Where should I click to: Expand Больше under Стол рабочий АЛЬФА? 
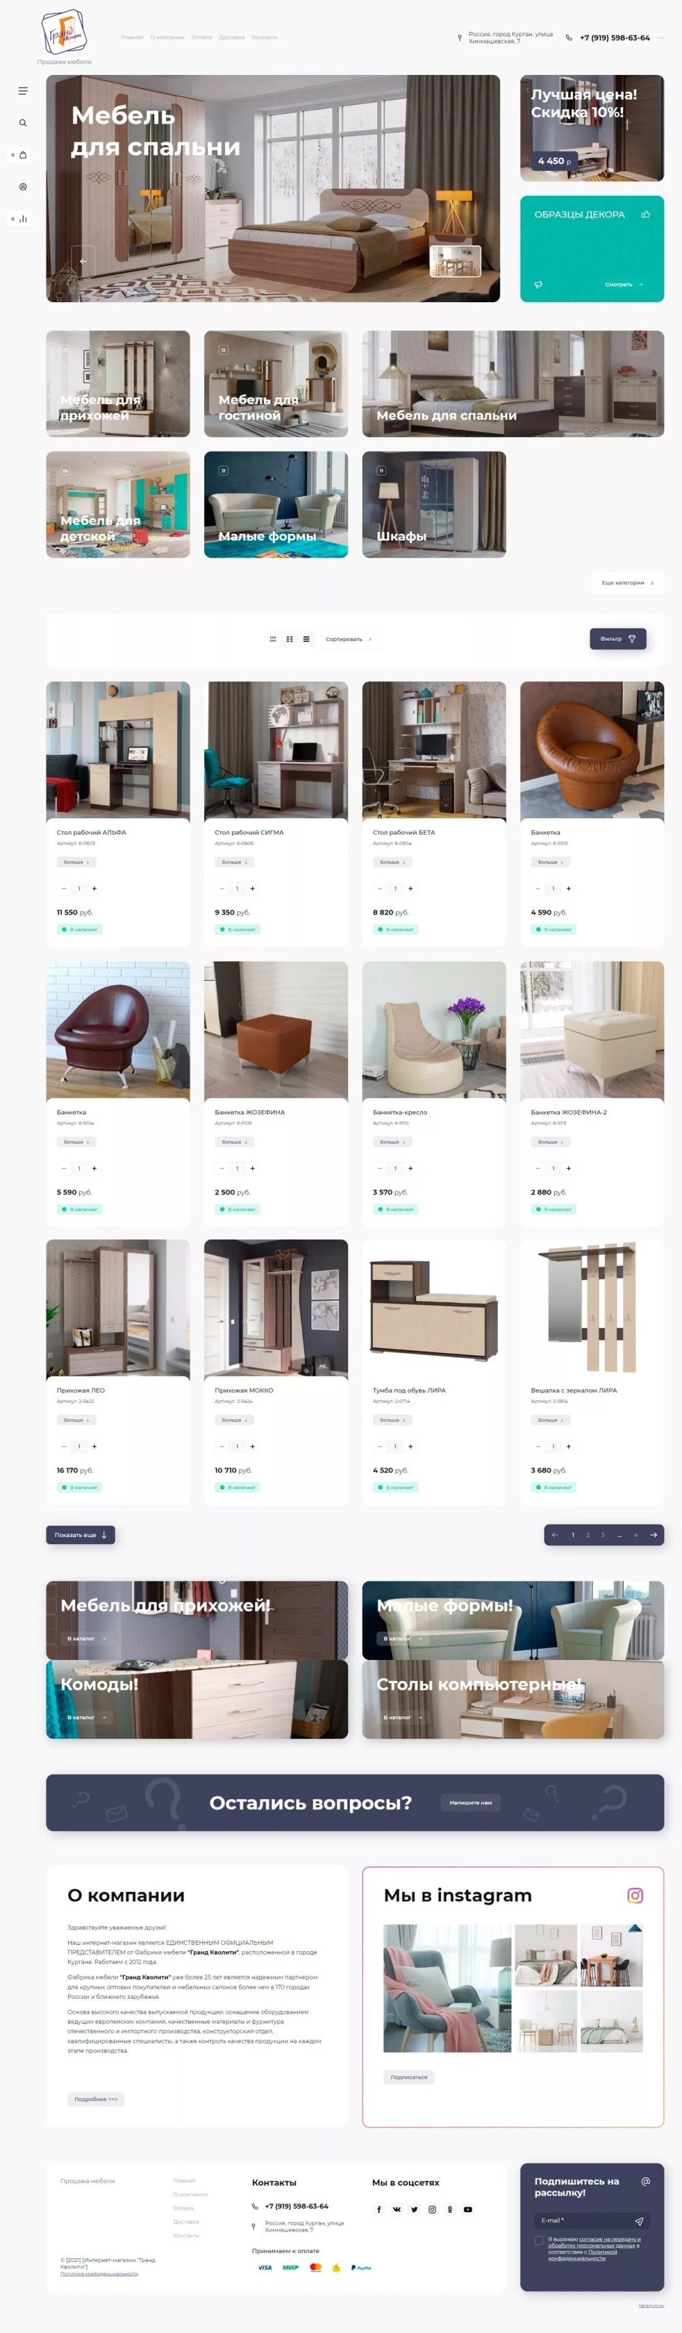[76, 862]
